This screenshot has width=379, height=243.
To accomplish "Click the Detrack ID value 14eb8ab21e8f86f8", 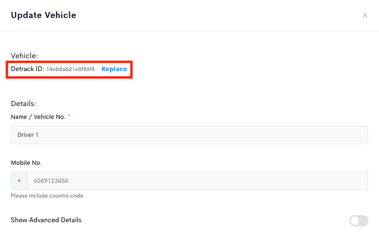I will click(x=71, y=69).
